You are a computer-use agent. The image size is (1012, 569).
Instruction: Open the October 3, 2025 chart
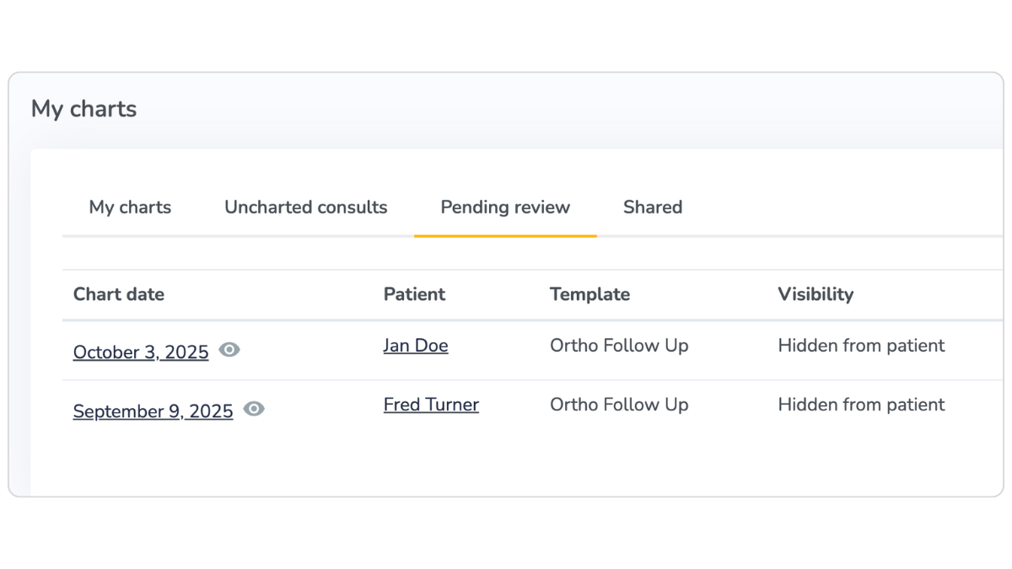point(141,352)
